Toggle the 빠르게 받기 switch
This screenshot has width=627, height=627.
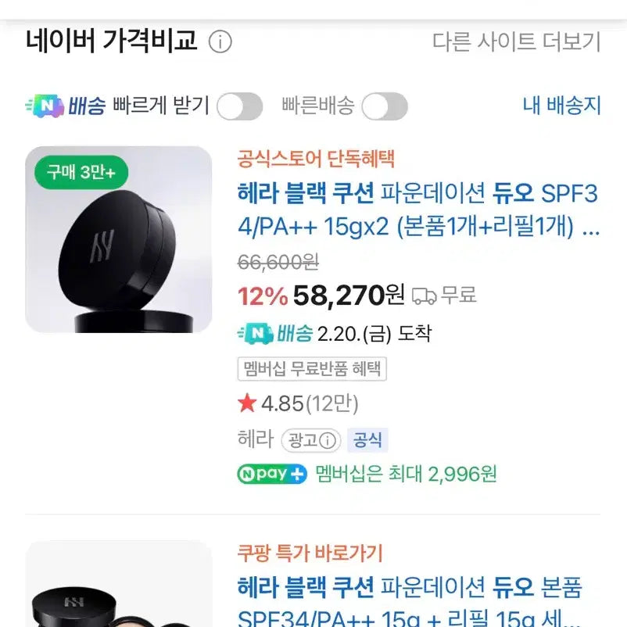[239, 106]
